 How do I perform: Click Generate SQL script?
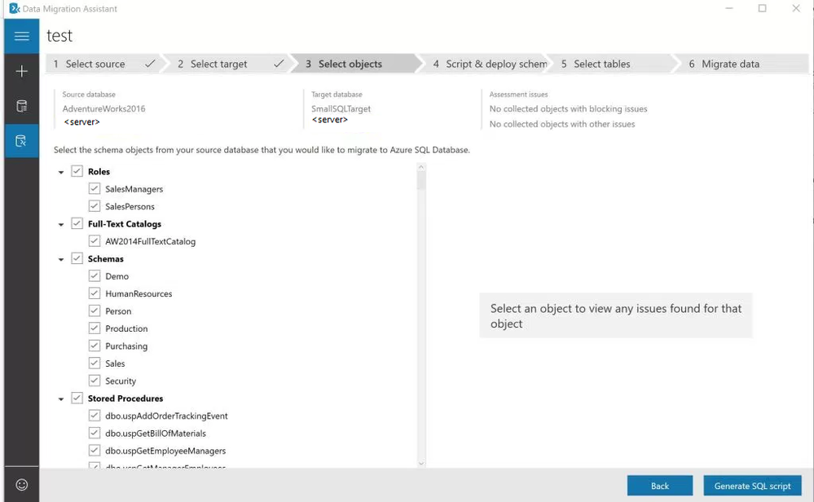[x=752, y=486]
